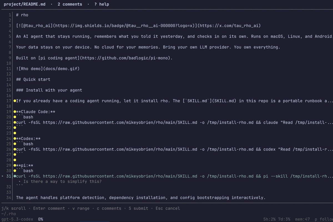The width and height of the screenshot is (333, 222).
Task: Click the yellow dot on line 21 curl command
Action: (x=15, y=122)
